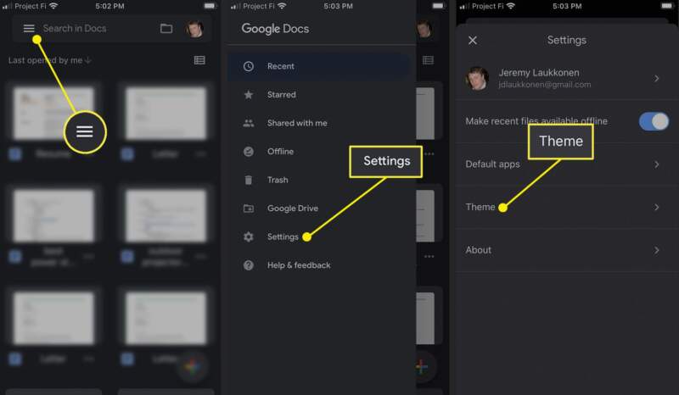
Task: Expand Default apps with its chevron arrow
Action: [x=656, y=164]
